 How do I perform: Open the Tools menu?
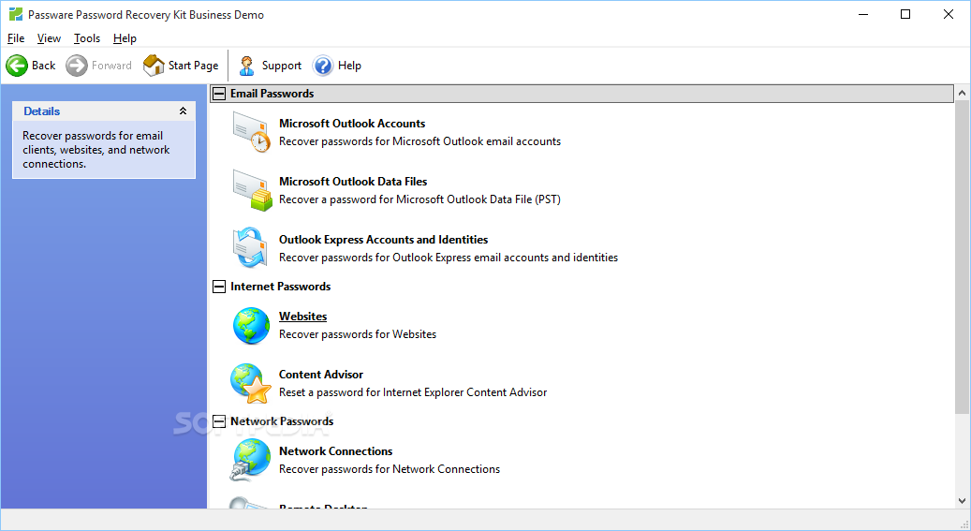tap(87, 38)
